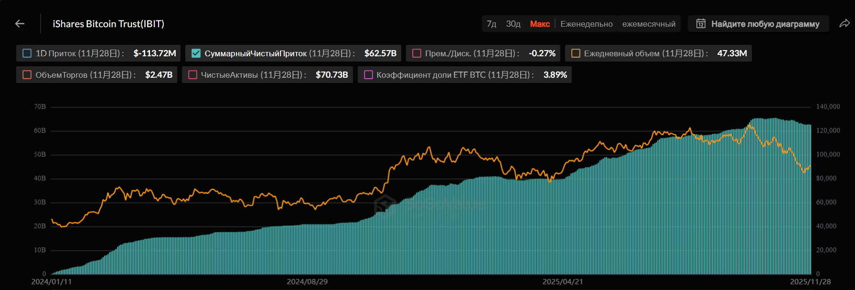
Task: Switch to the 30д range
Action: pyautogui.click(x=513, y=24)
